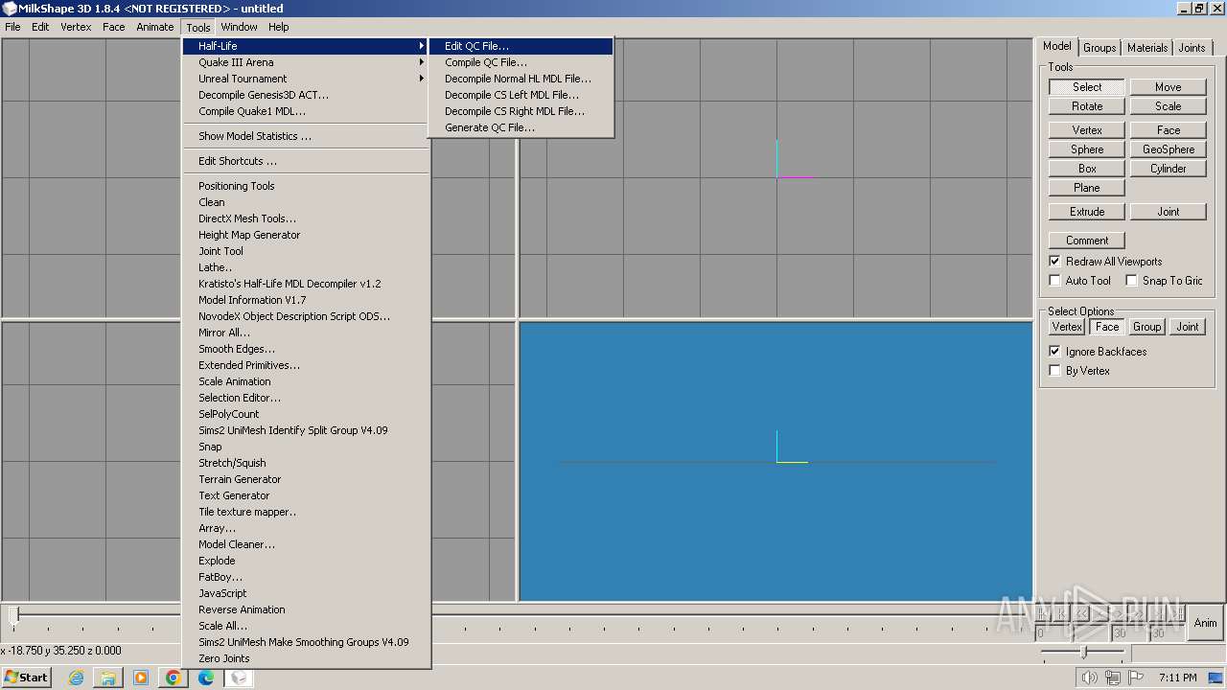Pick the Sphere primitive tool

(1087, 149)
